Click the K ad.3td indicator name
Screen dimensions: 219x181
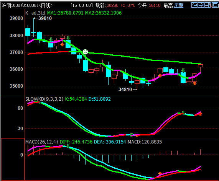pyautogui.click(x=35, y=13)
